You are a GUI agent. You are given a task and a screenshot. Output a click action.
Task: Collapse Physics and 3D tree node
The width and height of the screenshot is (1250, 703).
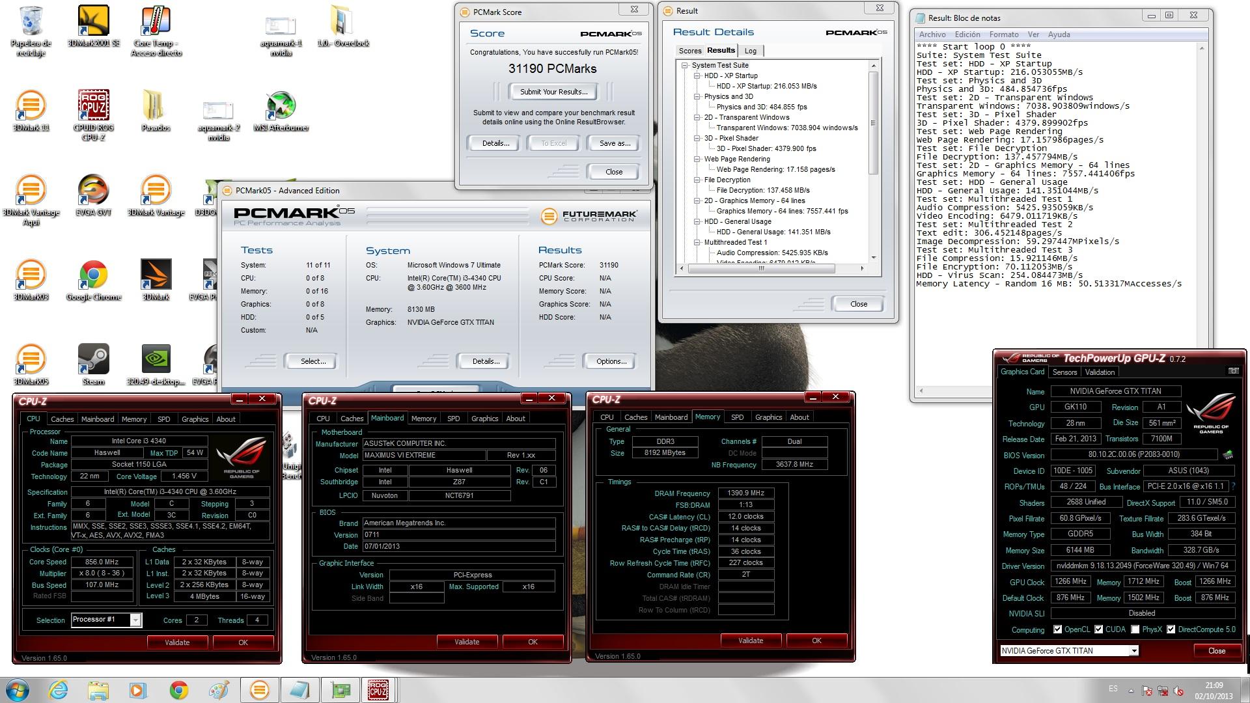coord(697,96)
